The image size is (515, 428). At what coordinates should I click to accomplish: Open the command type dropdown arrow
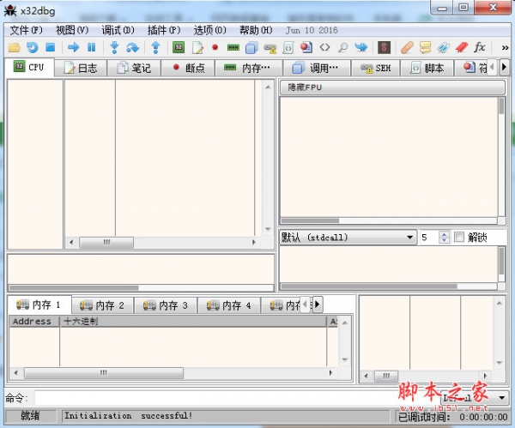502,398
